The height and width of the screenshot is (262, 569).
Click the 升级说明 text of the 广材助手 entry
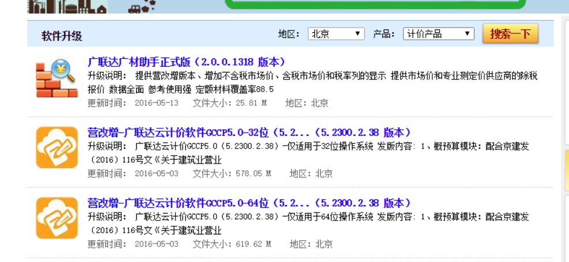click(x=312, y=82)
